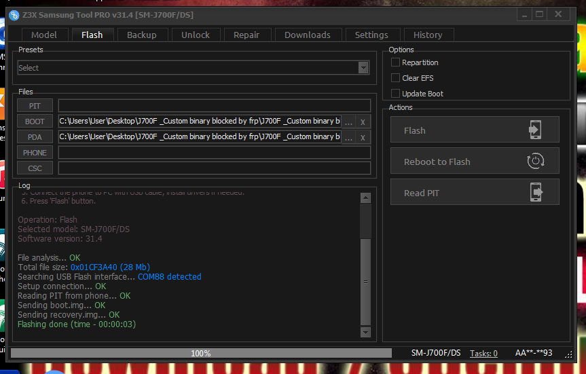586x374 pixels.
Task: Click the PHONE file button
Action: [35, 153]
